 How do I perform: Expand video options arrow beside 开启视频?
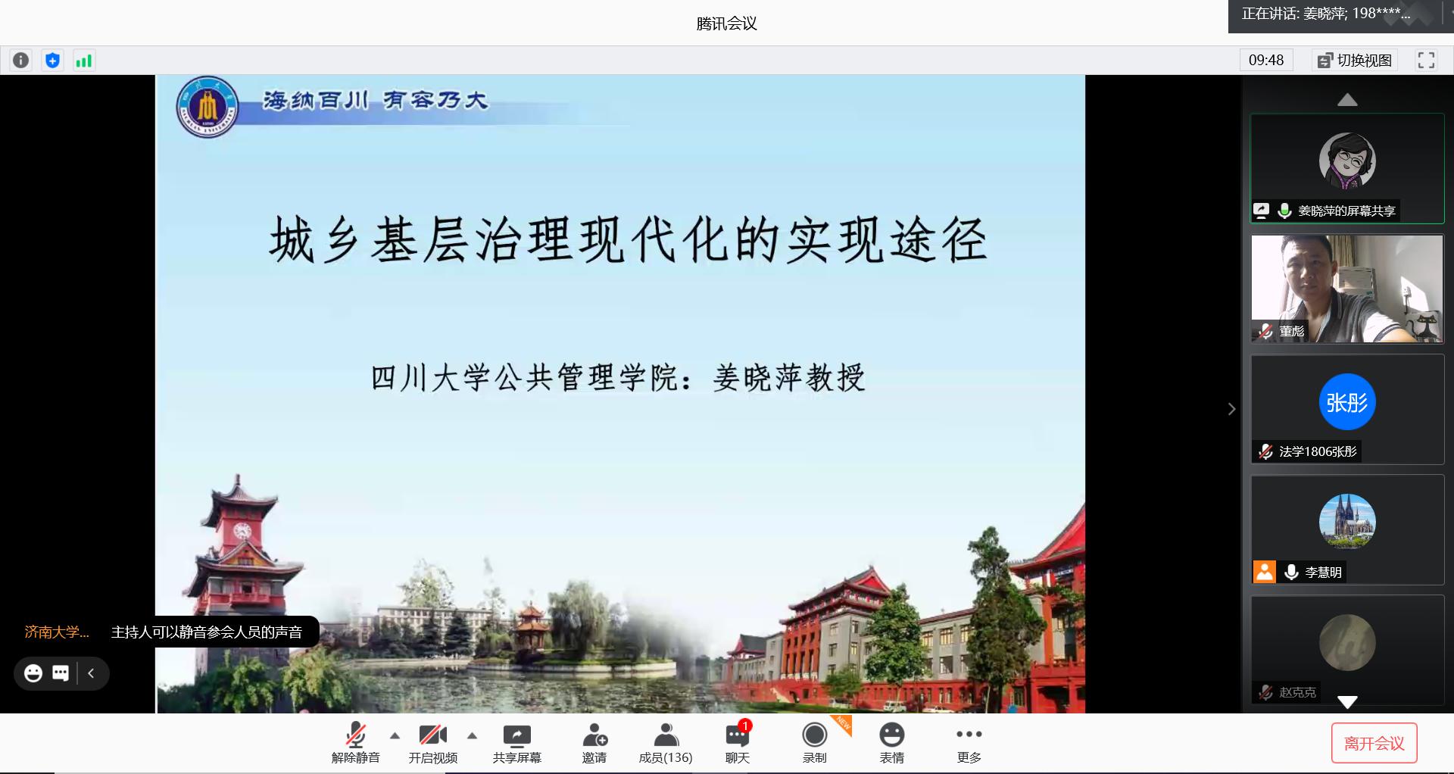tap(472, 735)
